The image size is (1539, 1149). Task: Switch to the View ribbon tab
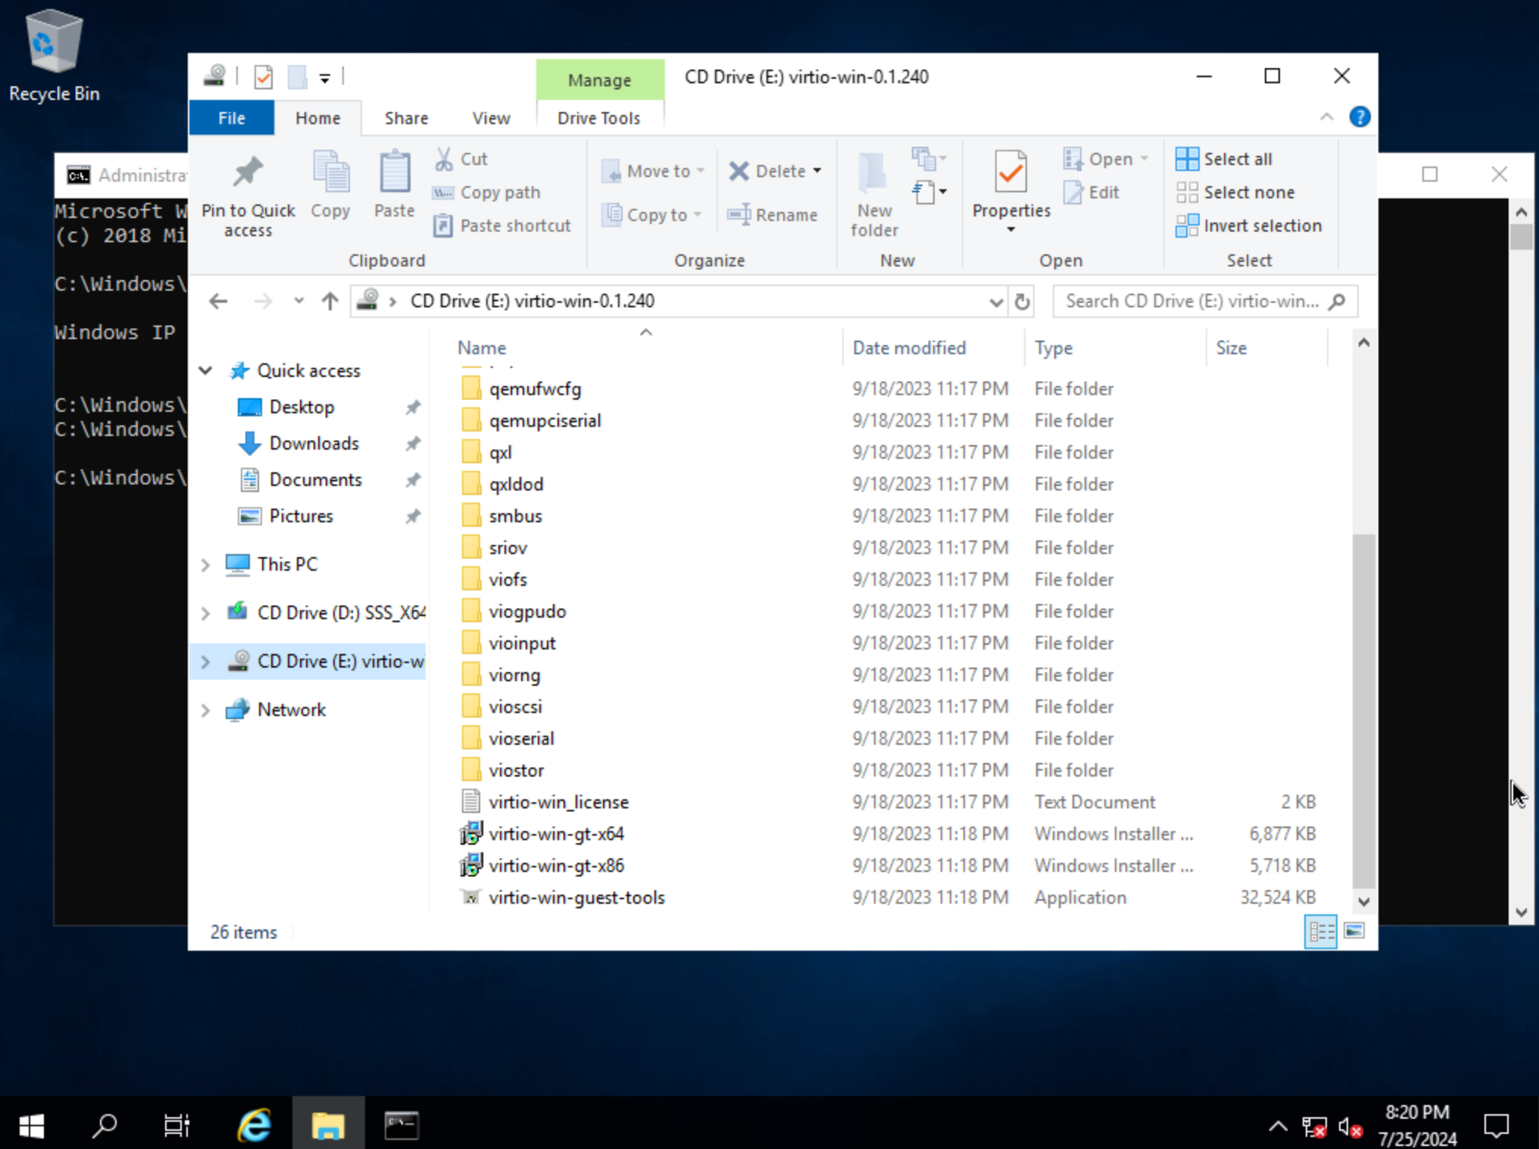(x=490, y=117)
